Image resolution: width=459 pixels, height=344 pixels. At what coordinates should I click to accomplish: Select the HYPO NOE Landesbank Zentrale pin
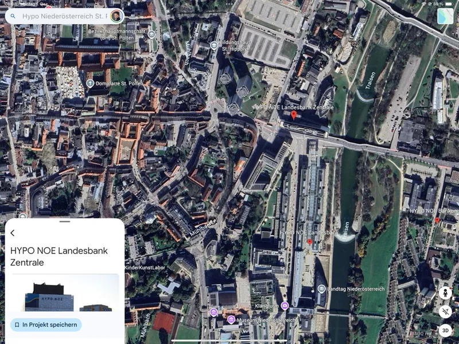pos(294,115)
